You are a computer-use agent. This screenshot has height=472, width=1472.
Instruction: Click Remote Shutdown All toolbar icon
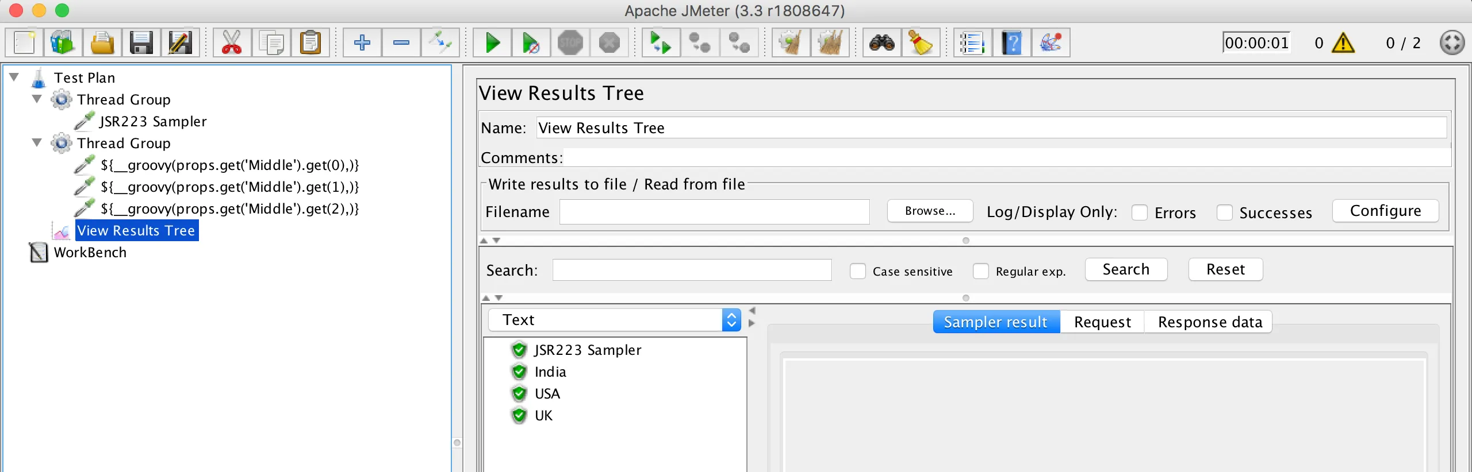pyautogui.click(x=739, y=42)
